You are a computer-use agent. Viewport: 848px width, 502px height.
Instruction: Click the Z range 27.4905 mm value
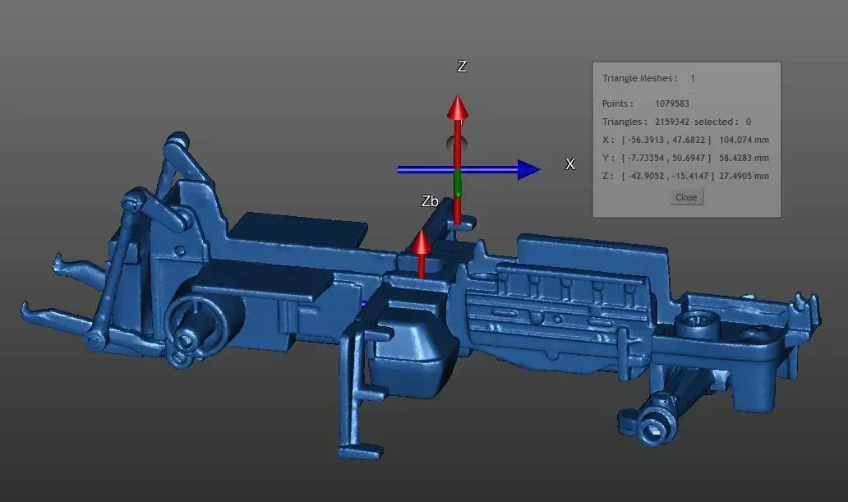click(x=744, y=176)
